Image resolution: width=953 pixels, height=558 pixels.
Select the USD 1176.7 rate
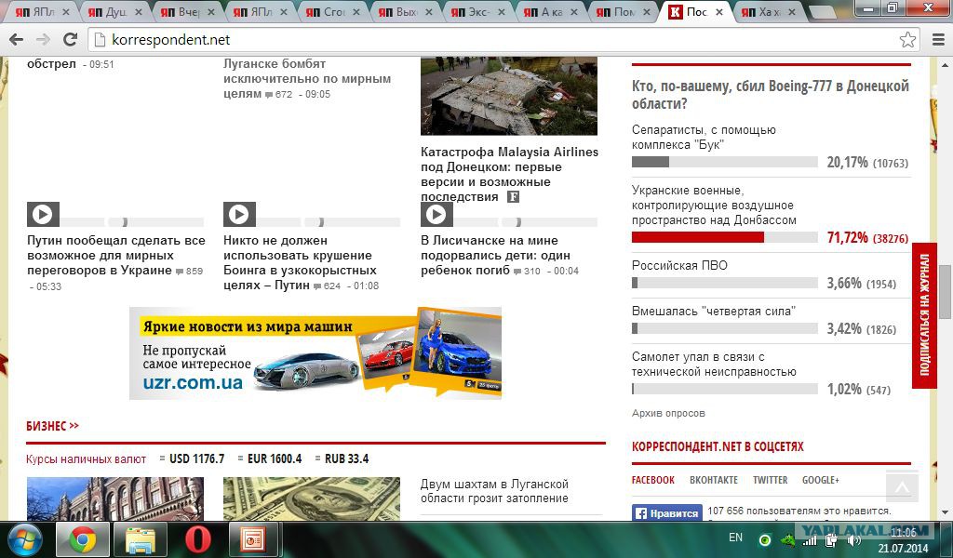tap(196, 459)
